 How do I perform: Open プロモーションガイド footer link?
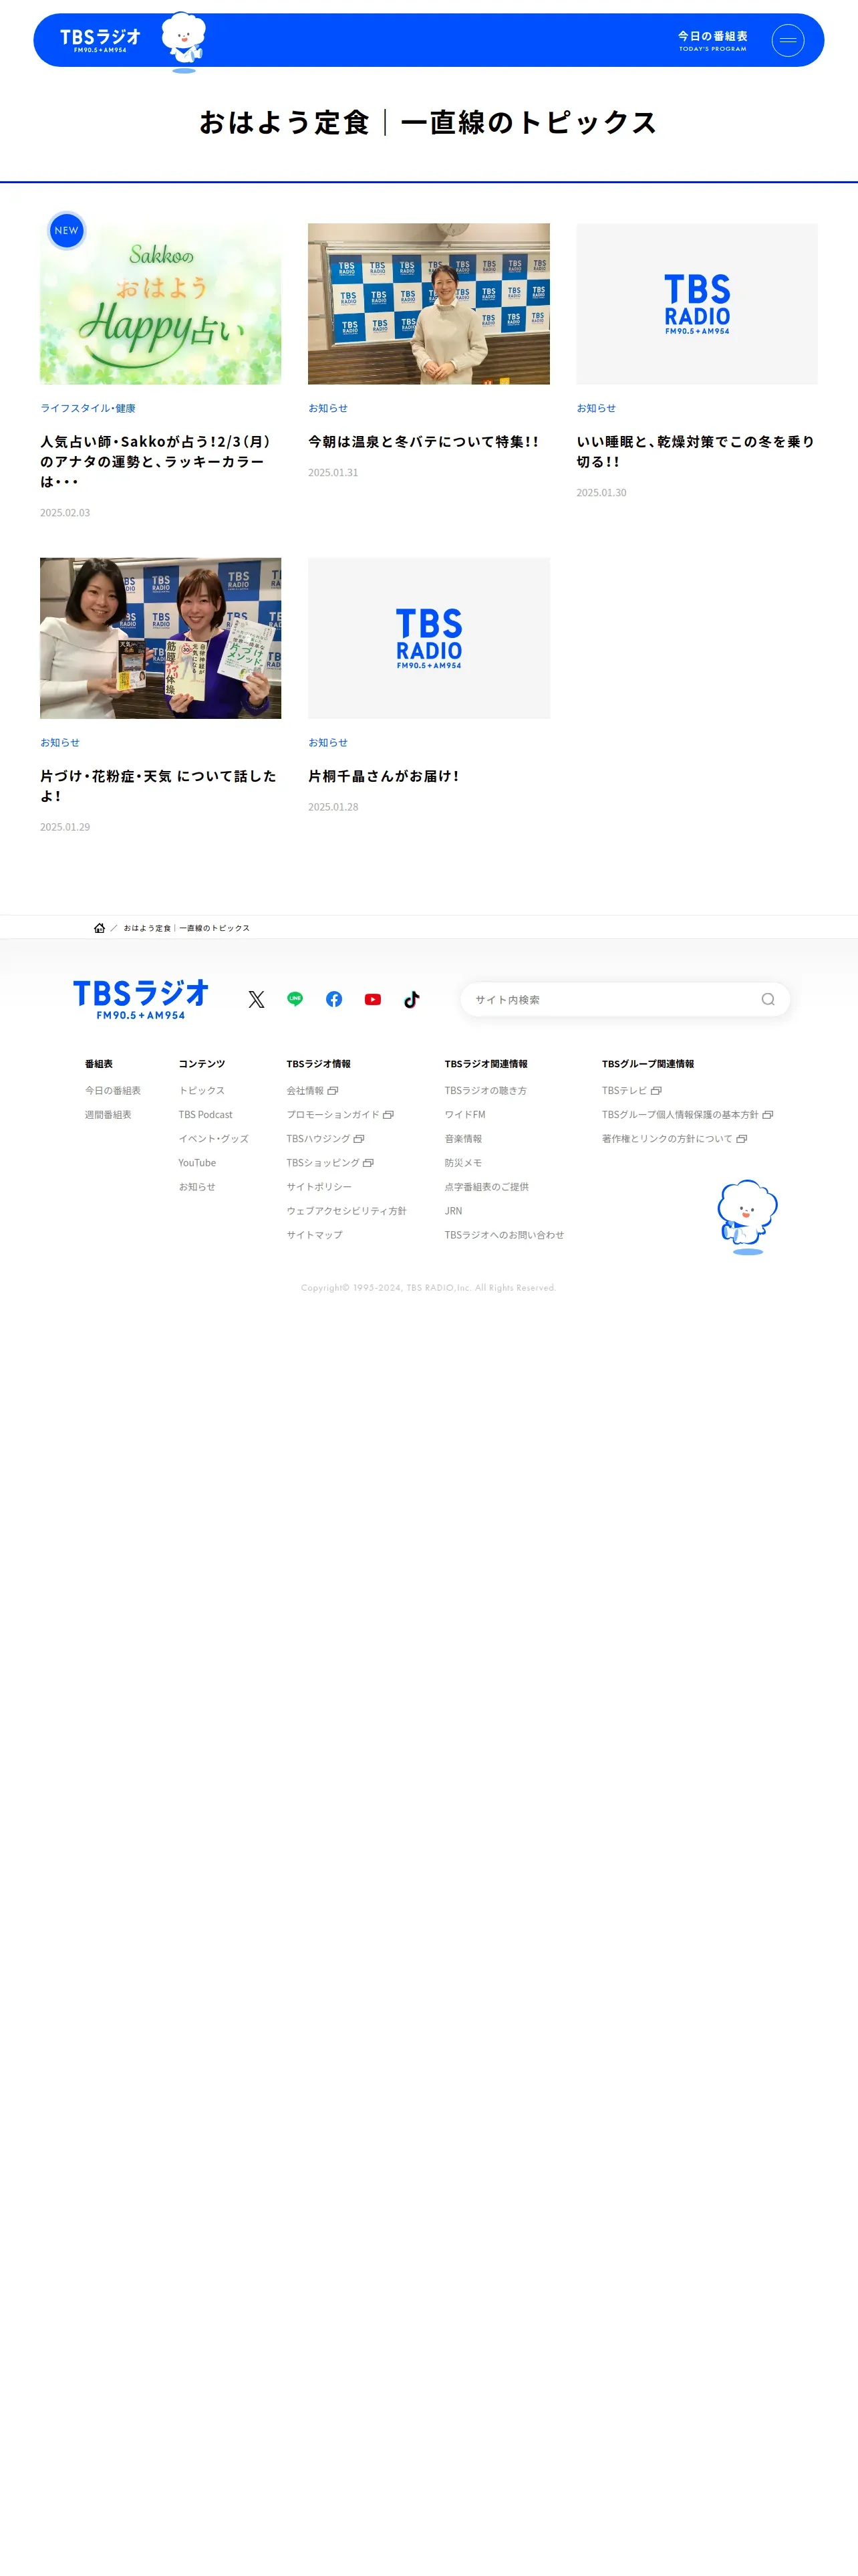coord(341,1114)
